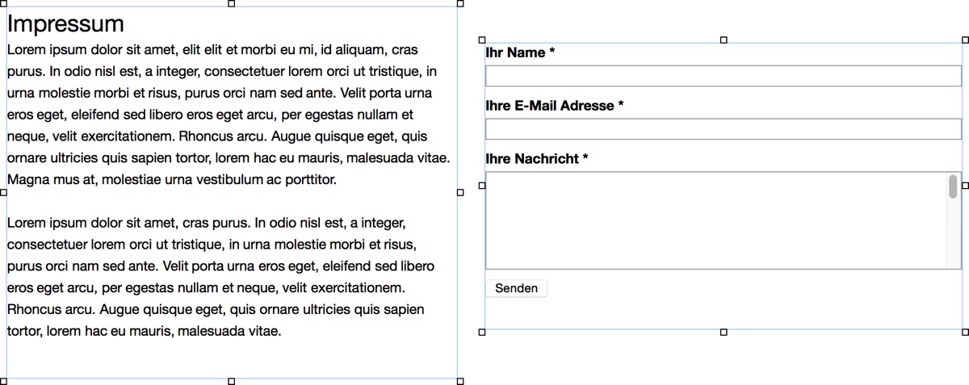This screenshot has height=385, width=969.
Task: Focus the Ihr Name input field
Action: pyautogui.click(x=723, y=76)
